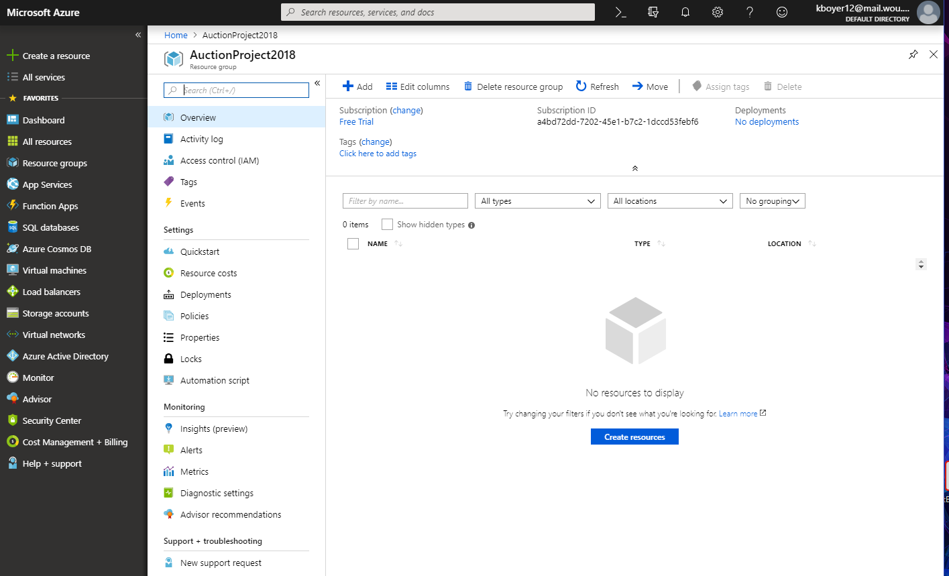The image size is (949, 576).
Task: Open Activity log in the resource menu
Action: pos(237,139)
